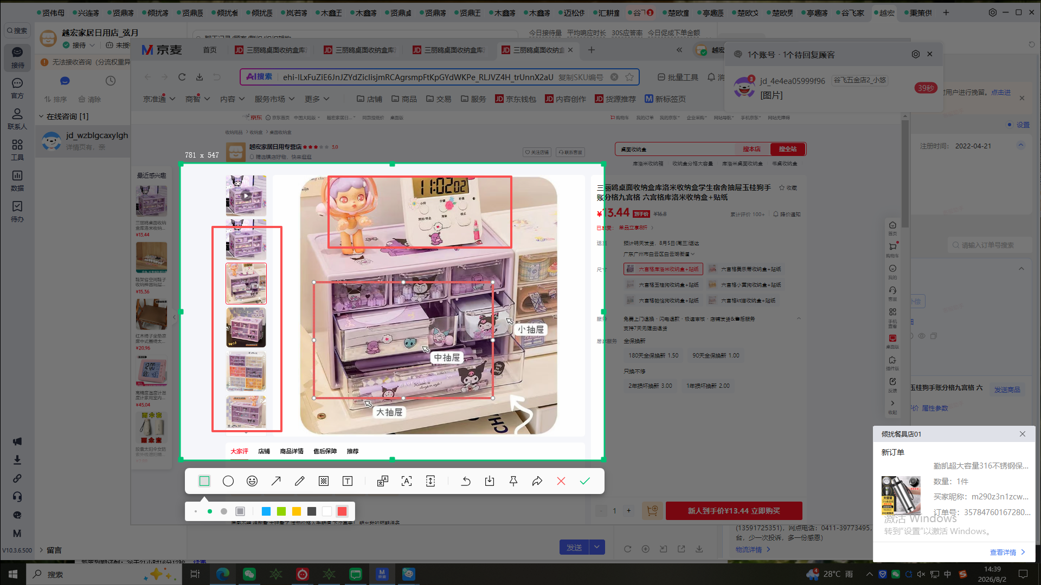
Task: Expand the 商智 dropdown menu
Action: pos(197,99)
